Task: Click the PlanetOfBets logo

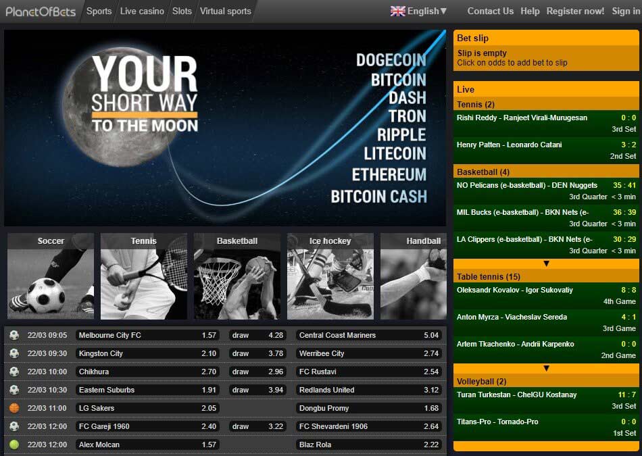Action: [41, 11]
